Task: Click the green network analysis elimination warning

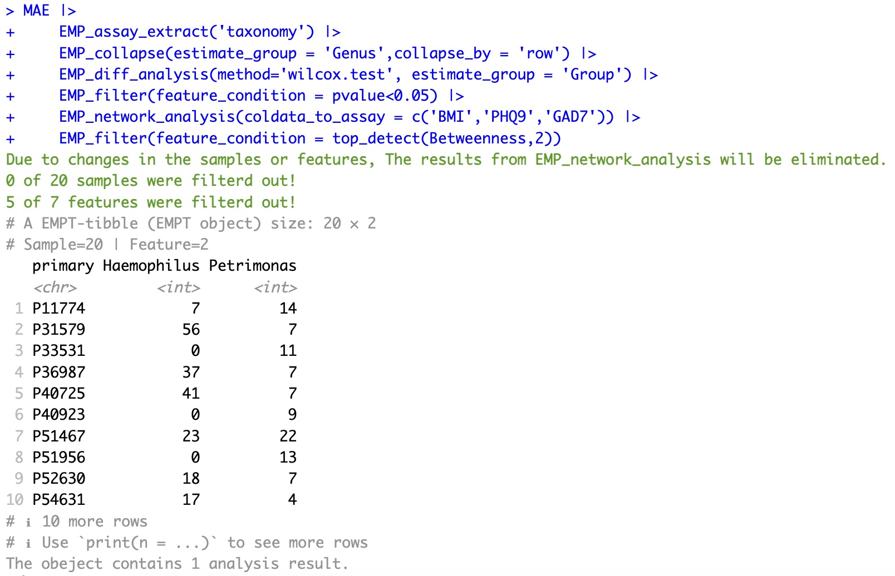Action: pos(445,160)
